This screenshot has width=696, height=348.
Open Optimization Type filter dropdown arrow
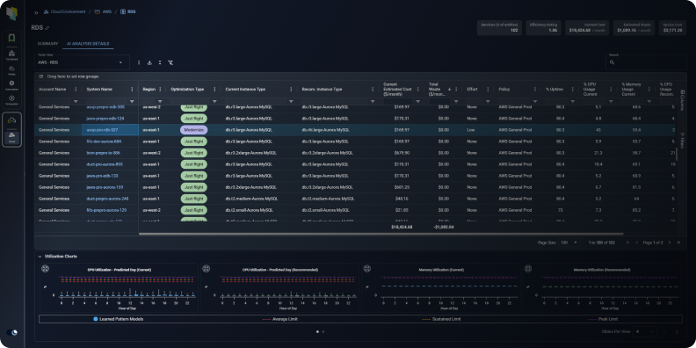point(214,102)
